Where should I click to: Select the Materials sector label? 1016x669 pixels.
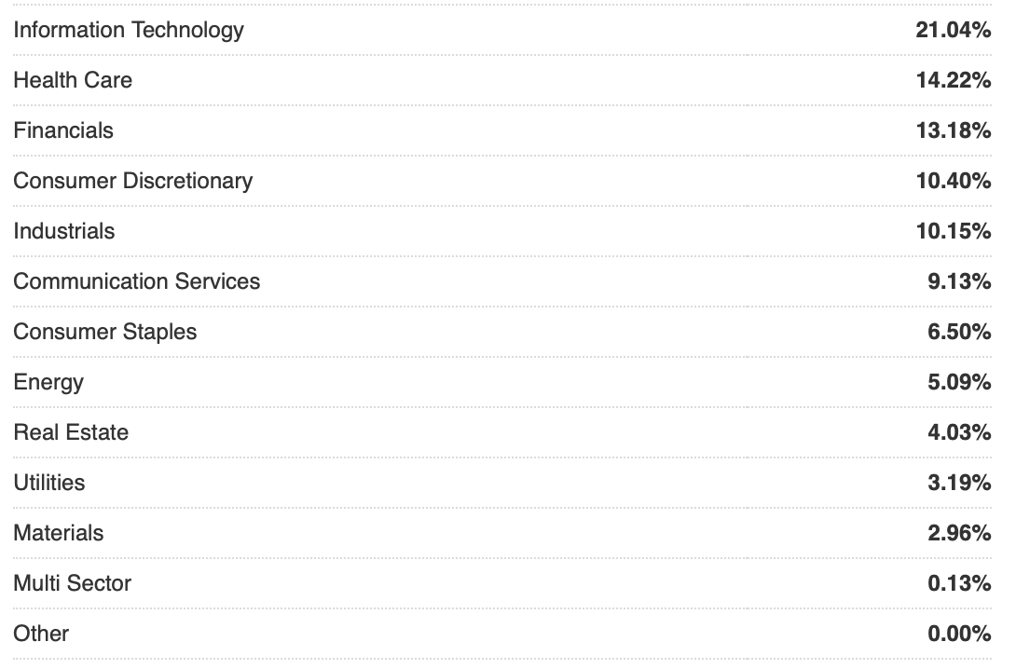59,533
